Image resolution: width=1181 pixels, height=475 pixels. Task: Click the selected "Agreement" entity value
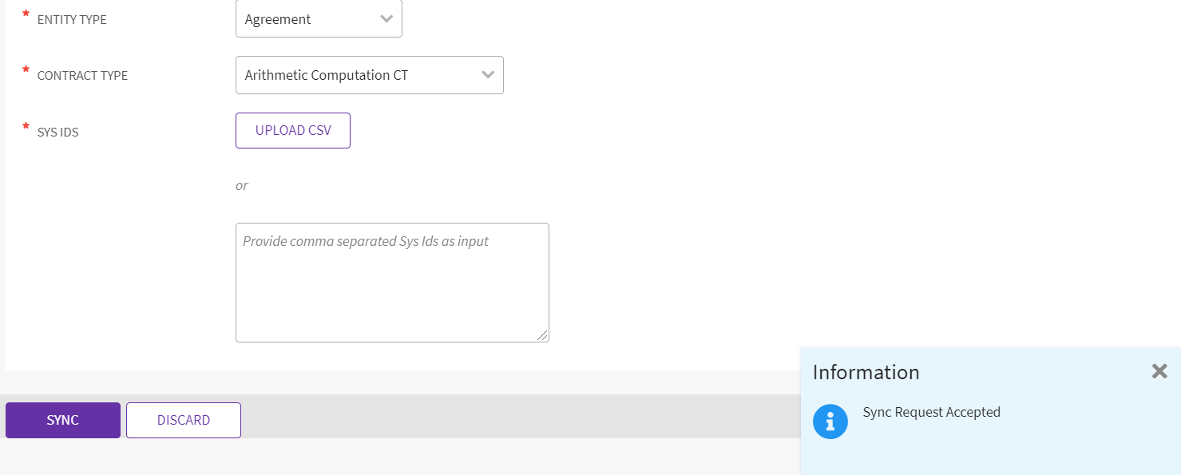coord(278,19)
